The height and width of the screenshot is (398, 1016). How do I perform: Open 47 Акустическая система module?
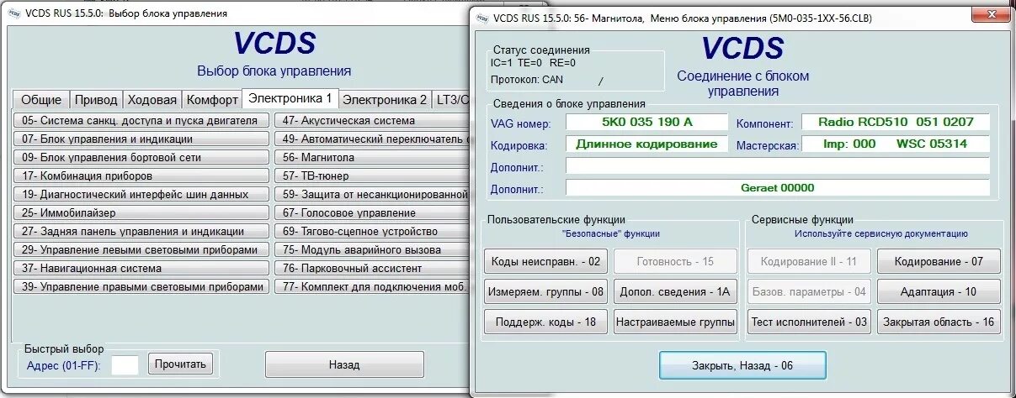pos(372,120)
